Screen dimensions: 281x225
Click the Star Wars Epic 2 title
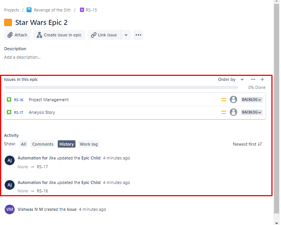pyautogui.click(x=42, y=23)
